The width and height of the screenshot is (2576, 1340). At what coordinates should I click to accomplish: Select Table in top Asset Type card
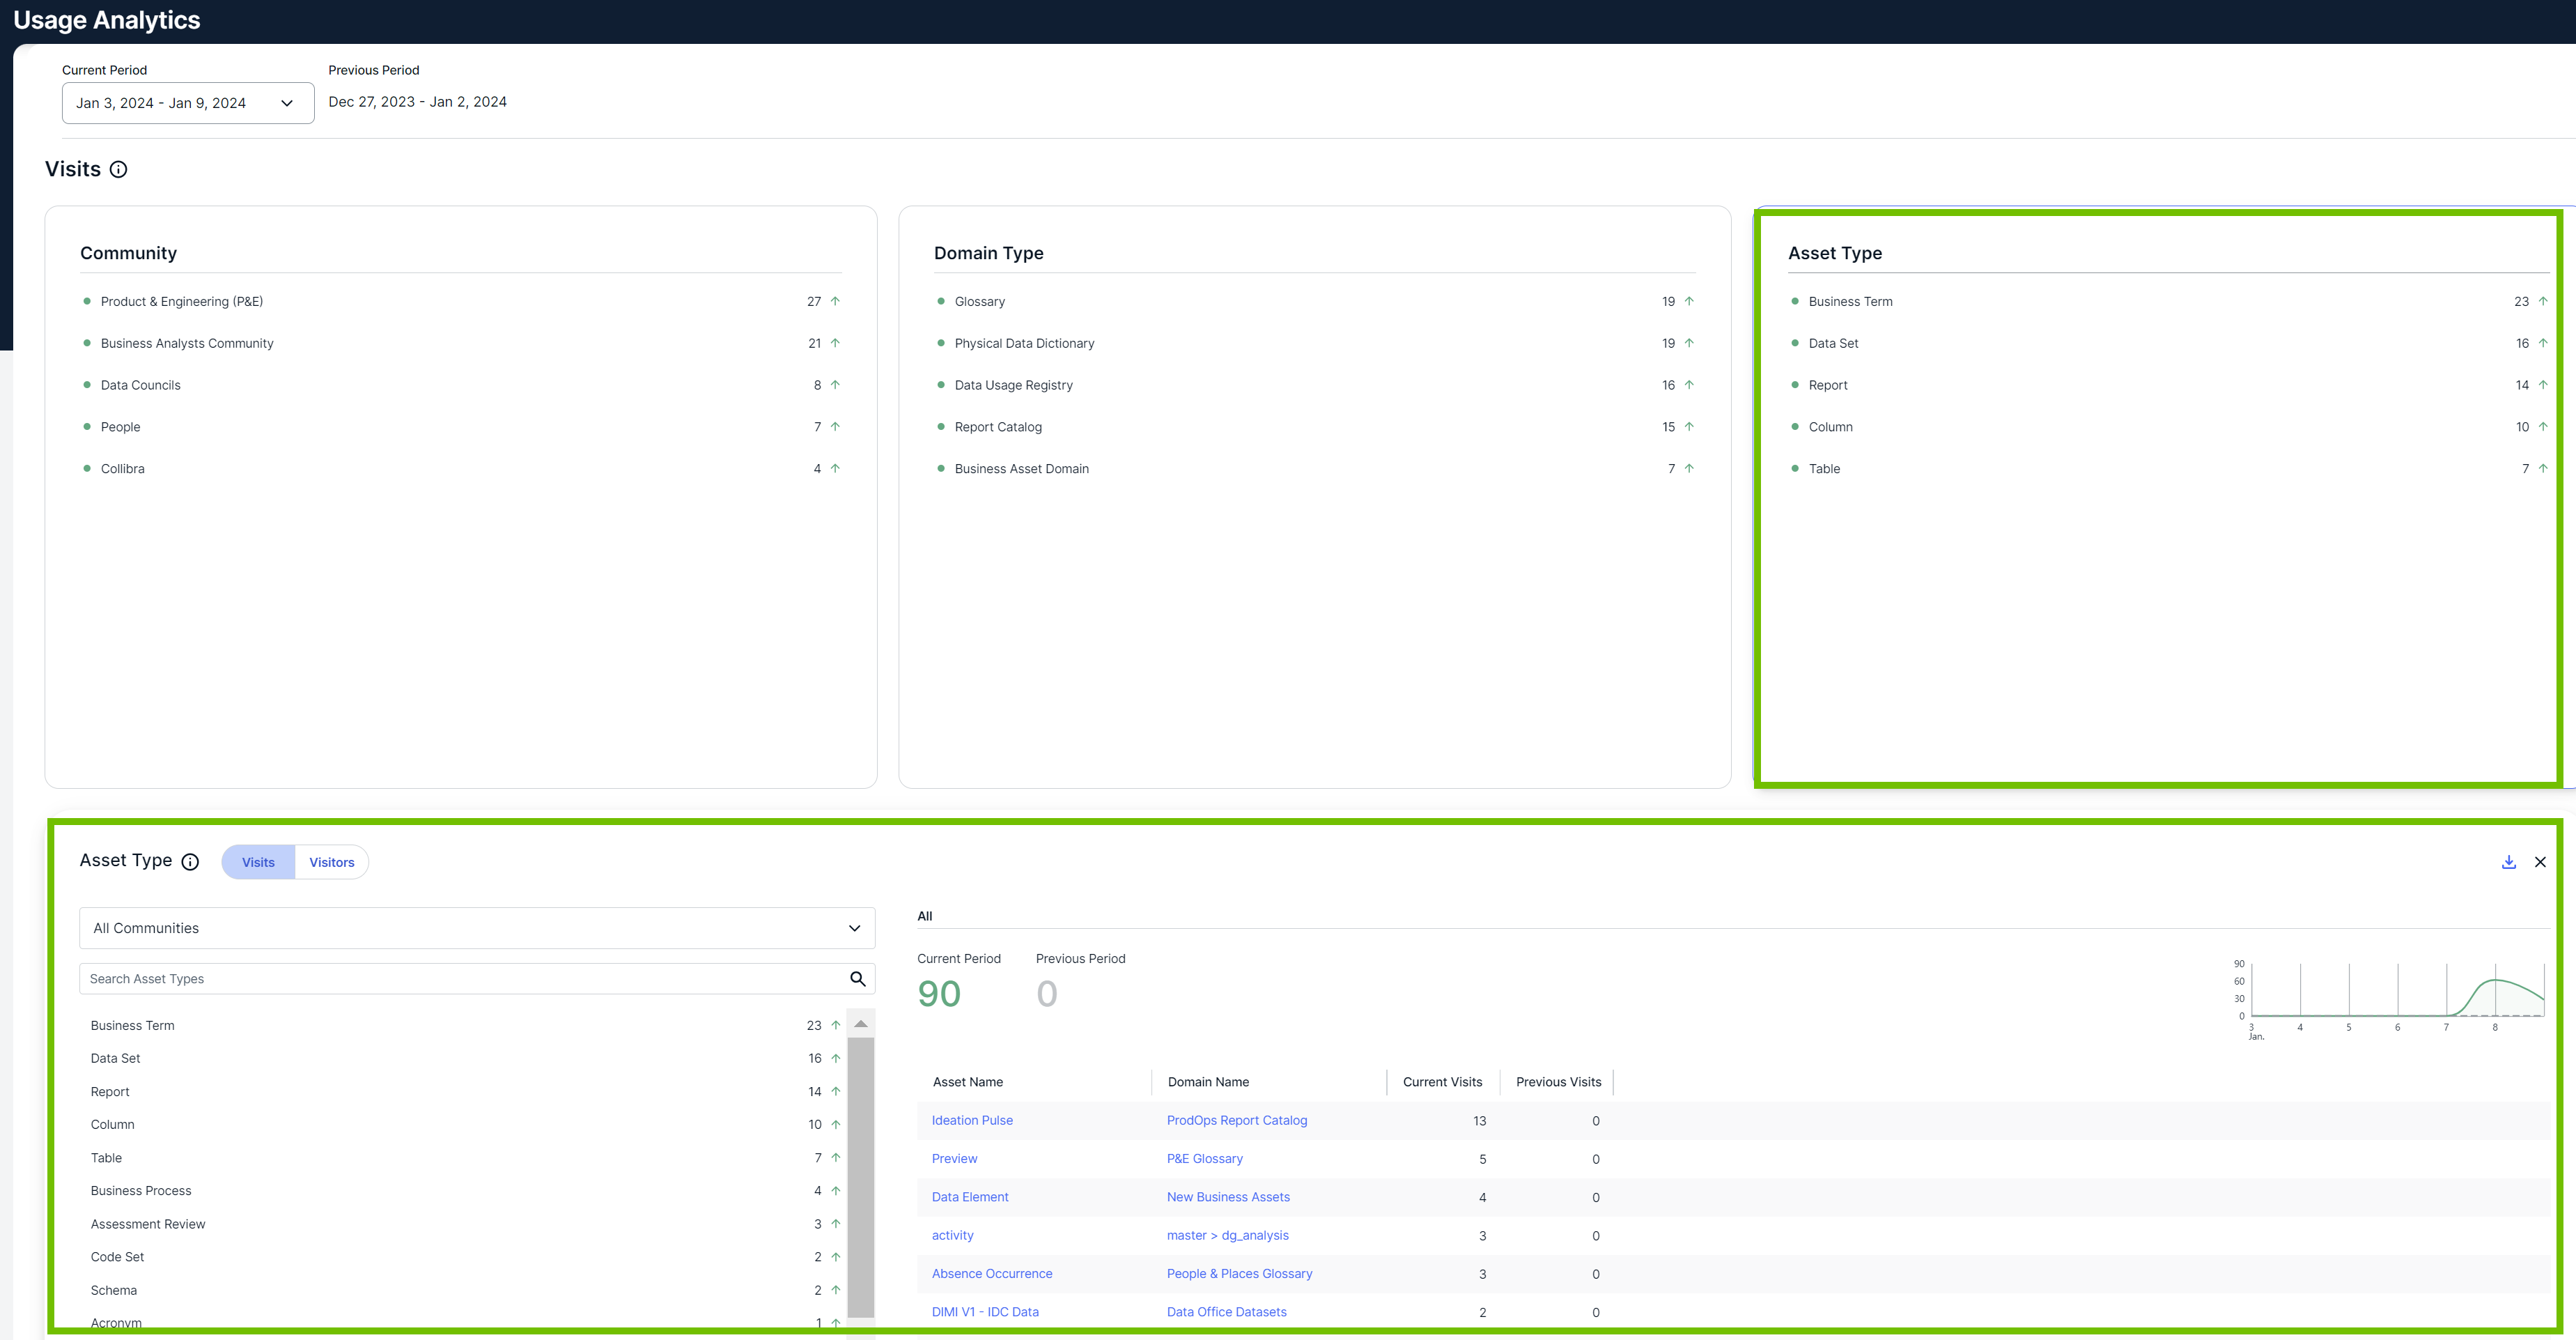(2169, 469)
